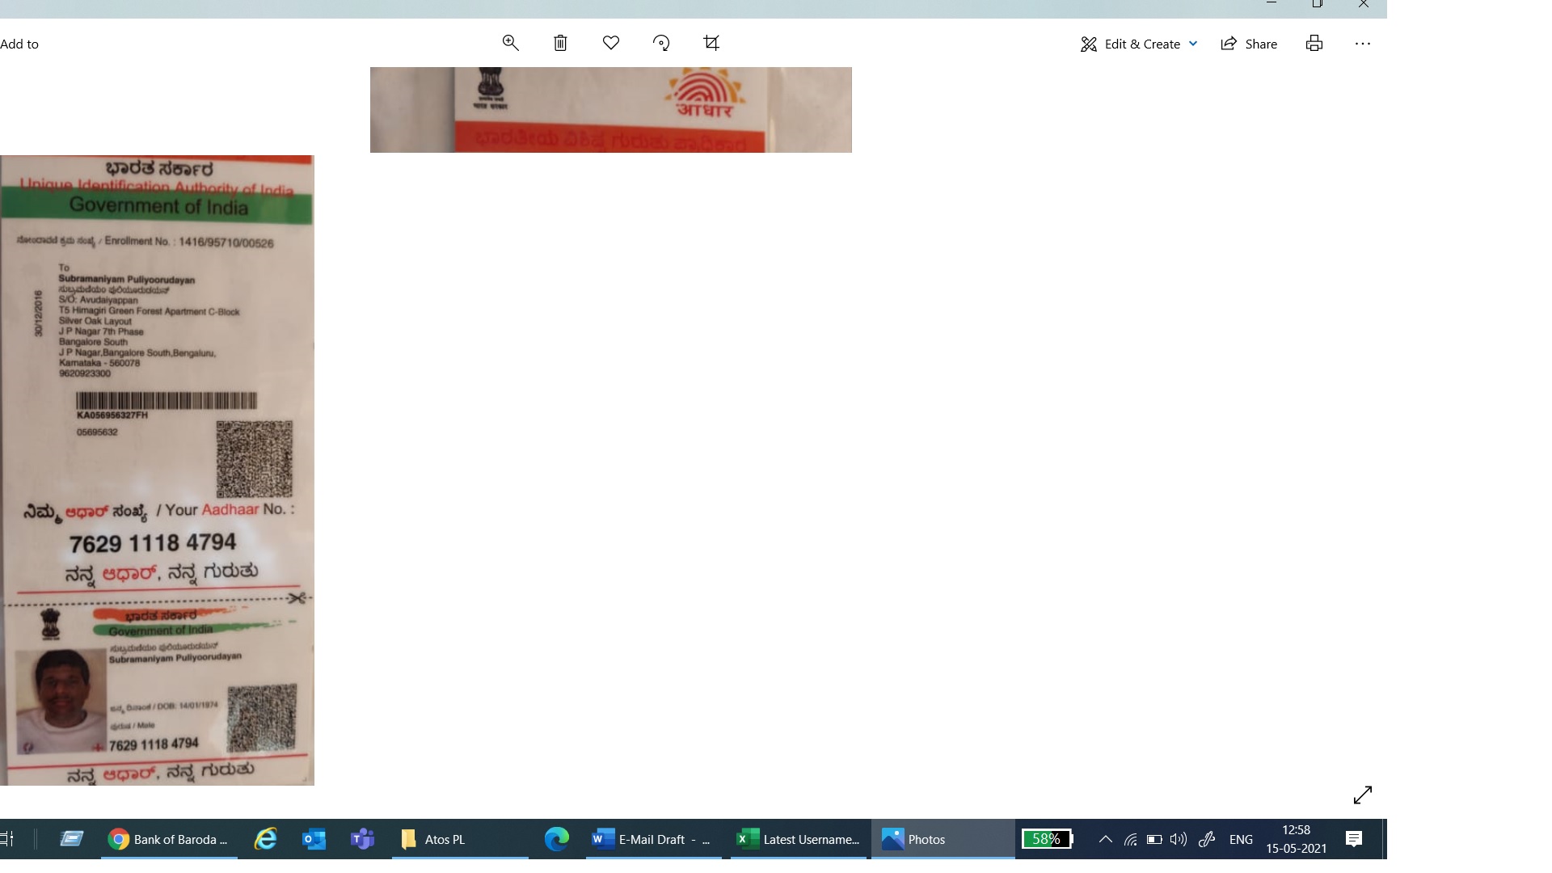Open Microsoft Teams from the taskbar
Image resolution: width=1552 pixels, height=873 pixels.
(362, 839)
